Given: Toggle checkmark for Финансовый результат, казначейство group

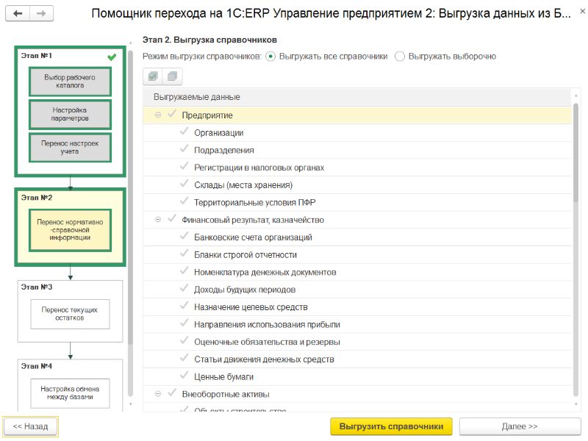Looking at the screenshot, I should point(172,218).
